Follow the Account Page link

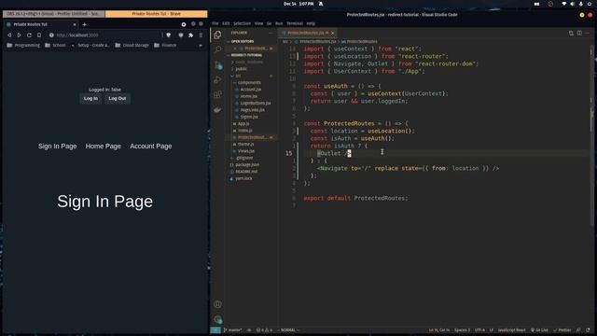[151, 147]
